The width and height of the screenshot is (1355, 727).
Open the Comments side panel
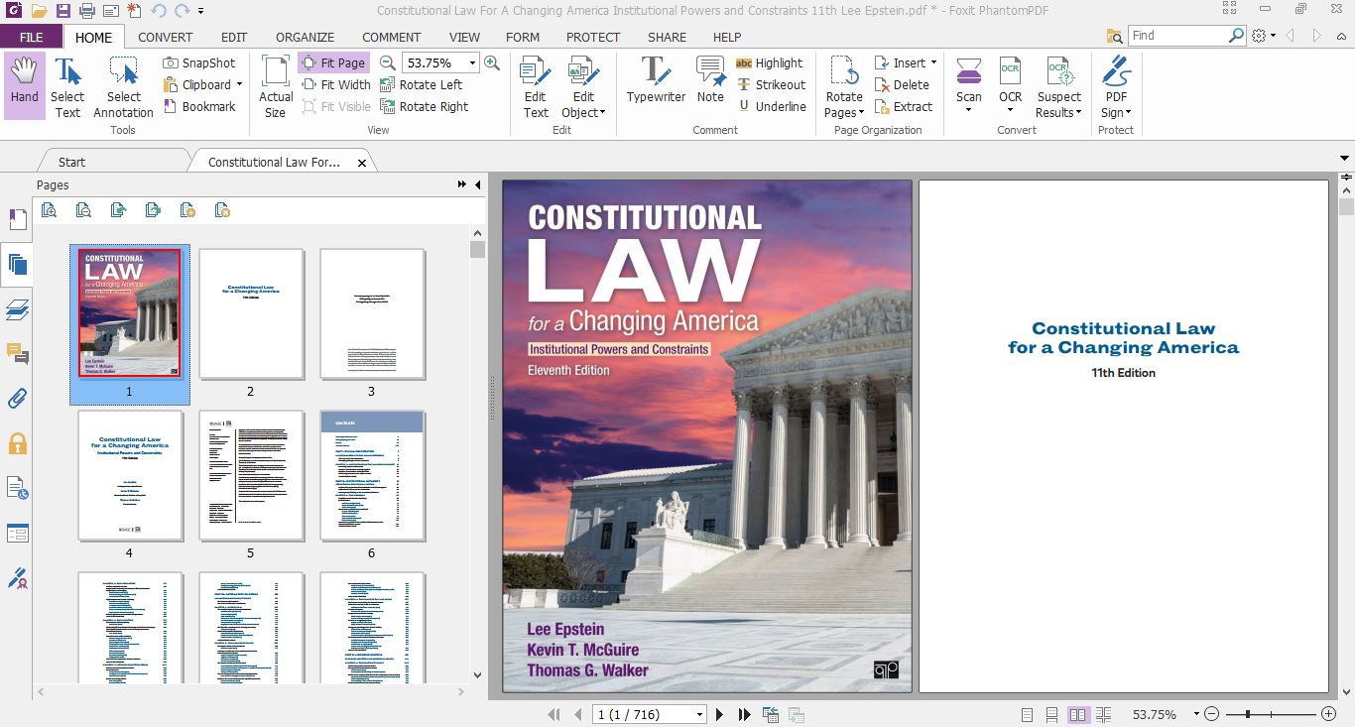(x=17, y=354)
